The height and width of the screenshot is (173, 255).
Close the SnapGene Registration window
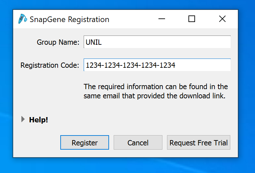click(222, 19)
